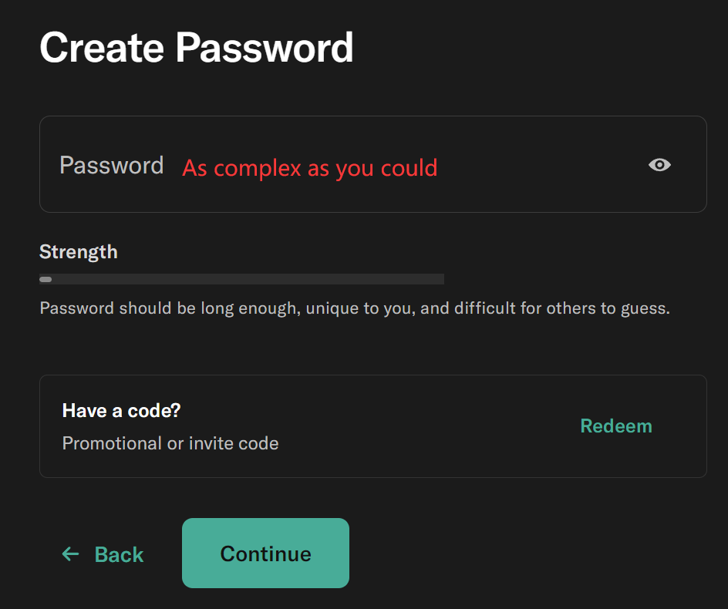Open the Redeem code link

pos(615,426)
